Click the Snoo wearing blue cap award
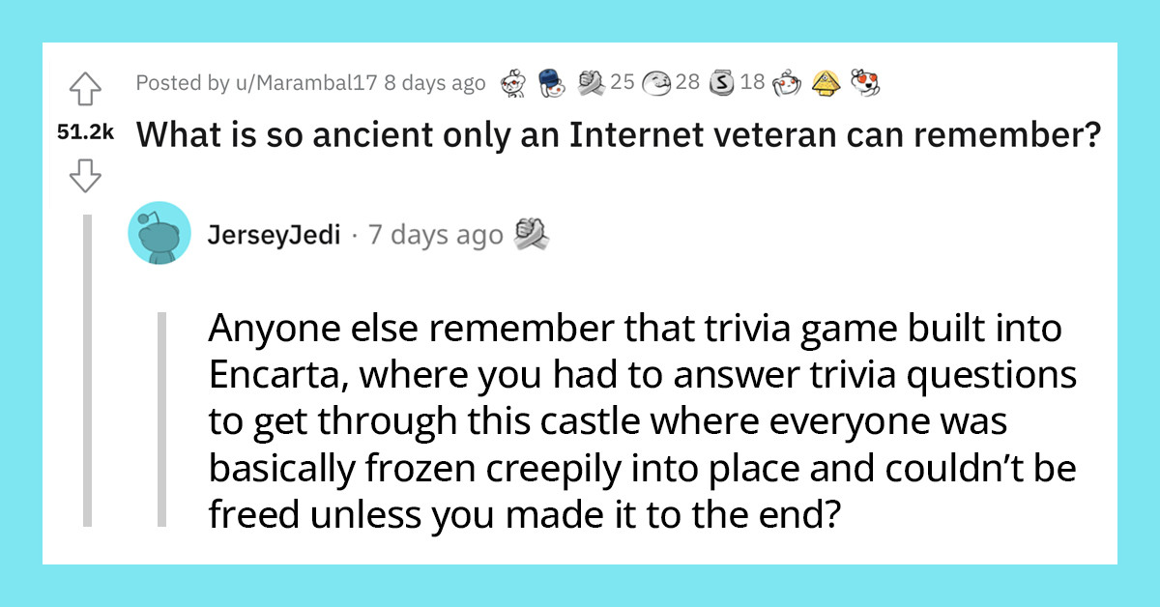The image size is (1160, 607). tap(551, 82)
